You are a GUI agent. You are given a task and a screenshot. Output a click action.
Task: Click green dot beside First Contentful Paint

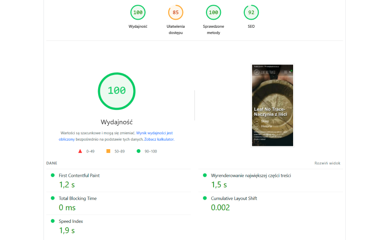(x=53, y=175)
